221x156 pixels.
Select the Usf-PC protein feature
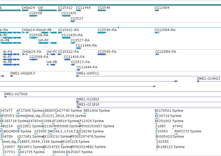[x=51, y=54]
